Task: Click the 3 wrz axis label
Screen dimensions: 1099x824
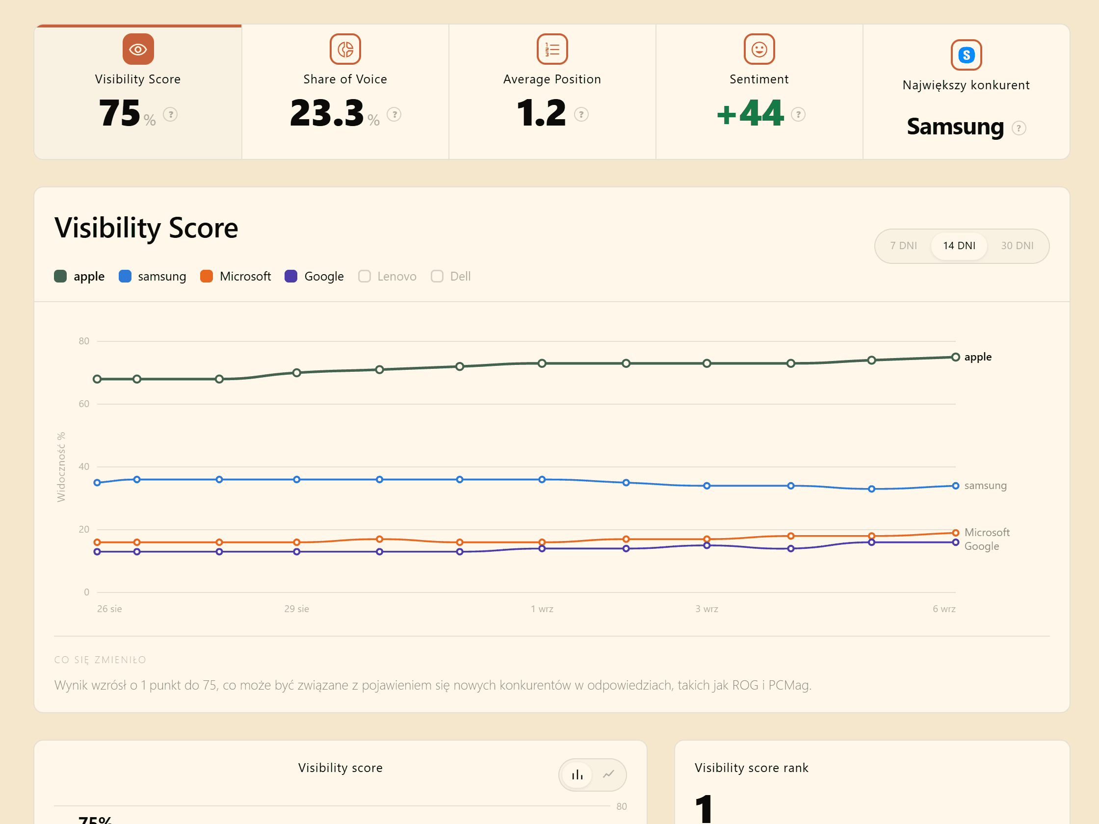Action: (706, 609)
